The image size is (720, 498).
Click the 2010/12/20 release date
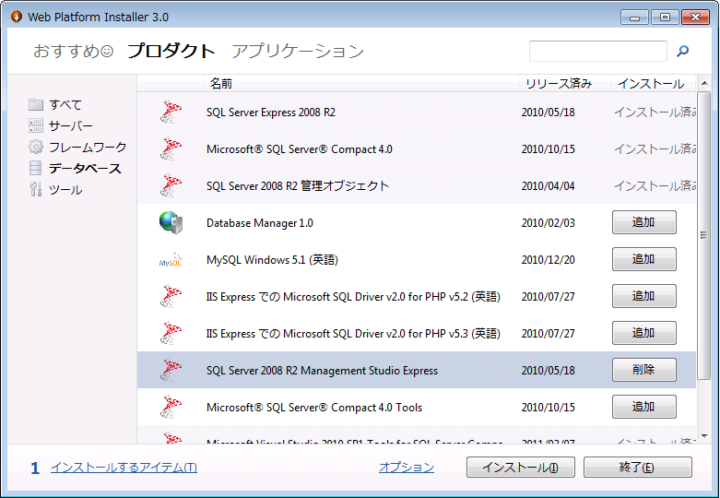(x=548, y=259)
